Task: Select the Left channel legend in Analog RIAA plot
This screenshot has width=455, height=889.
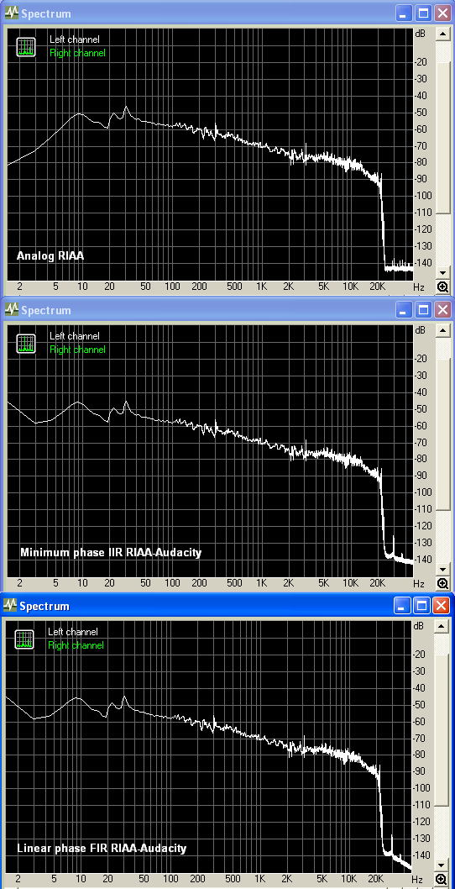Action: [74, 39]
